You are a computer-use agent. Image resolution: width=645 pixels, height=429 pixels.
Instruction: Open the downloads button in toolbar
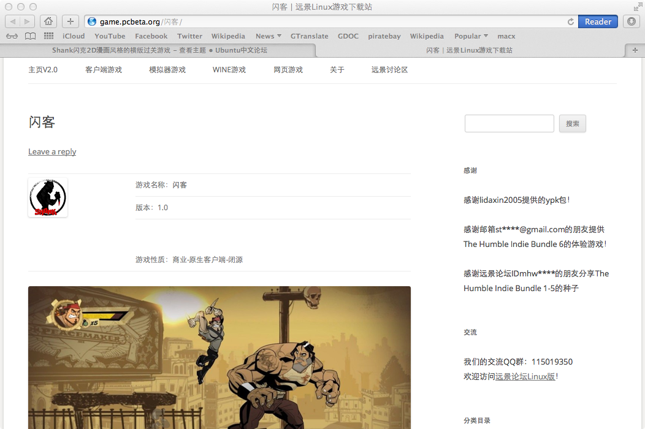click(632, 21)
